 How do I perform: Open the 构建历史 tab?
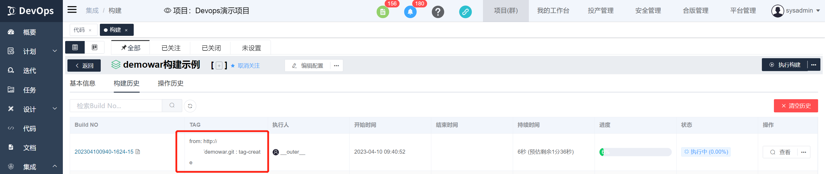point(127,83)
